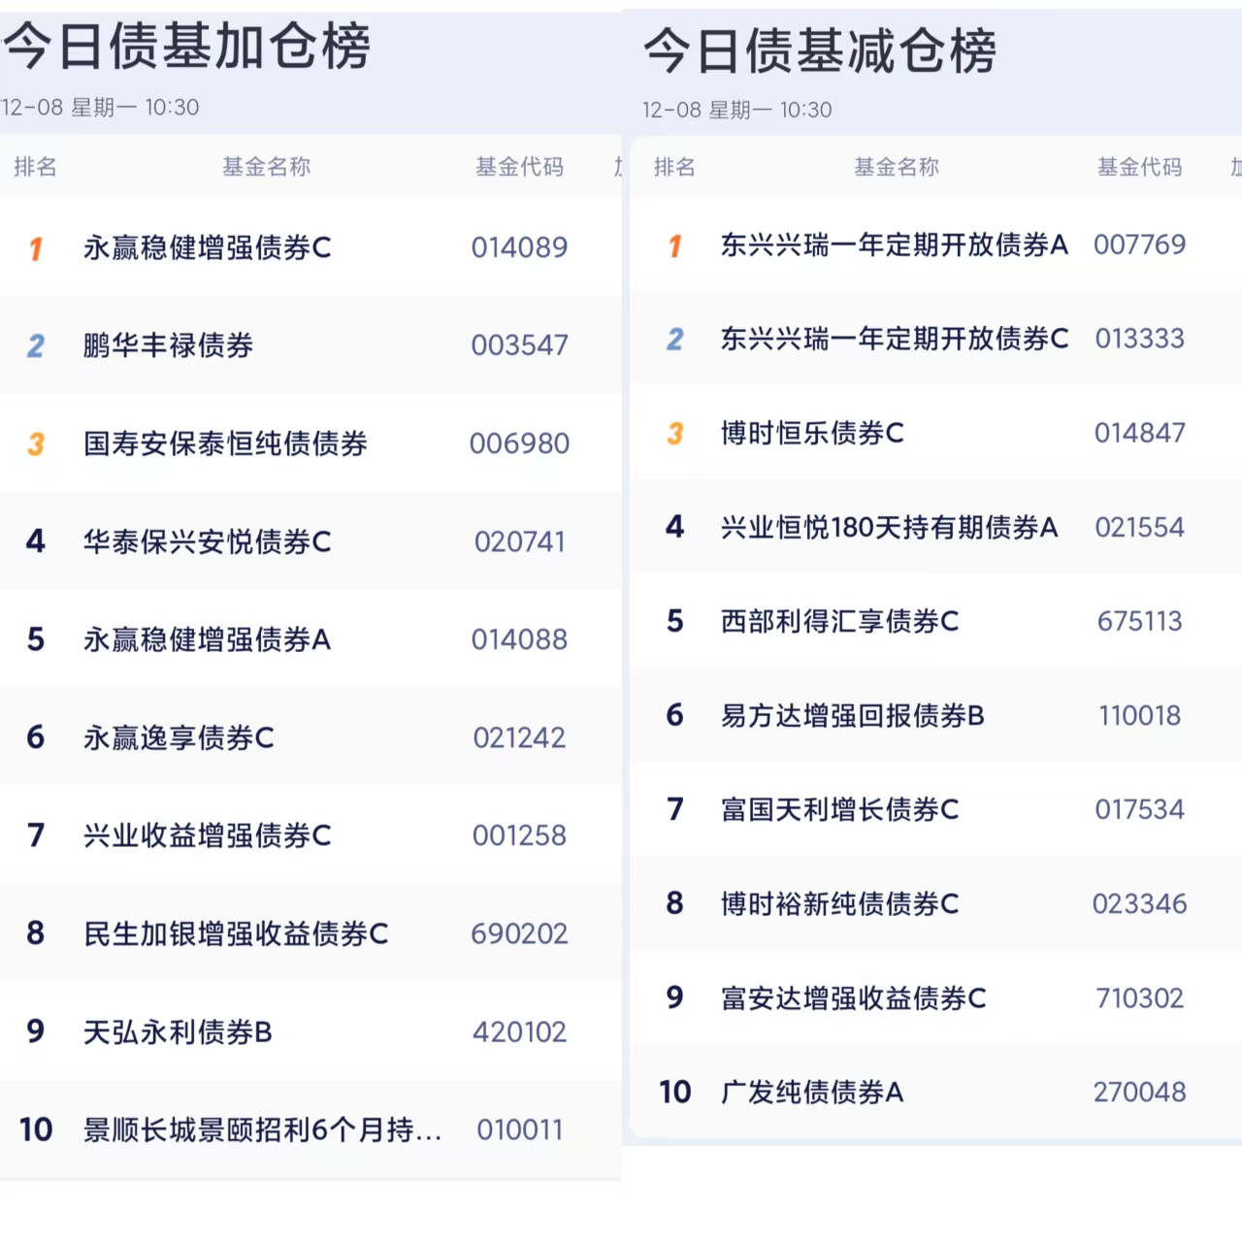Click the 基金代码 header in 减仓榜
1242x1242 pixels.
tap(1139, 168)
